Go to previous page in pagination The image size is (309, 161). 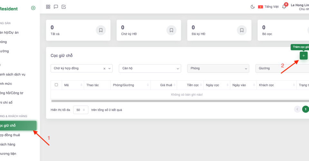(297, 109)
